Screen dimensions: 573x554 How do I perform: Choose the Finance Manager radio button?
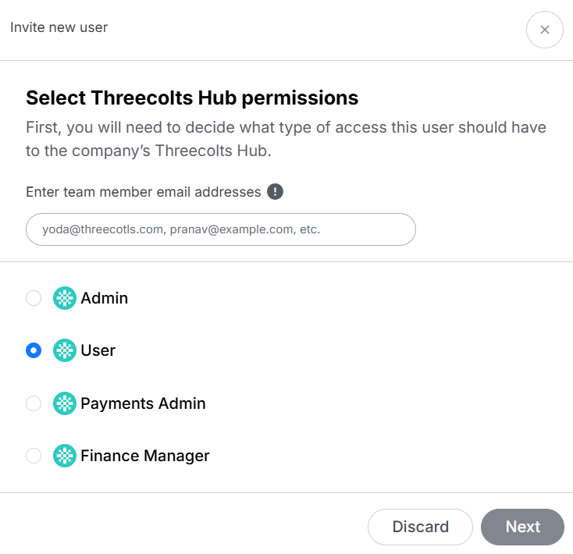(x=34, y=456)
